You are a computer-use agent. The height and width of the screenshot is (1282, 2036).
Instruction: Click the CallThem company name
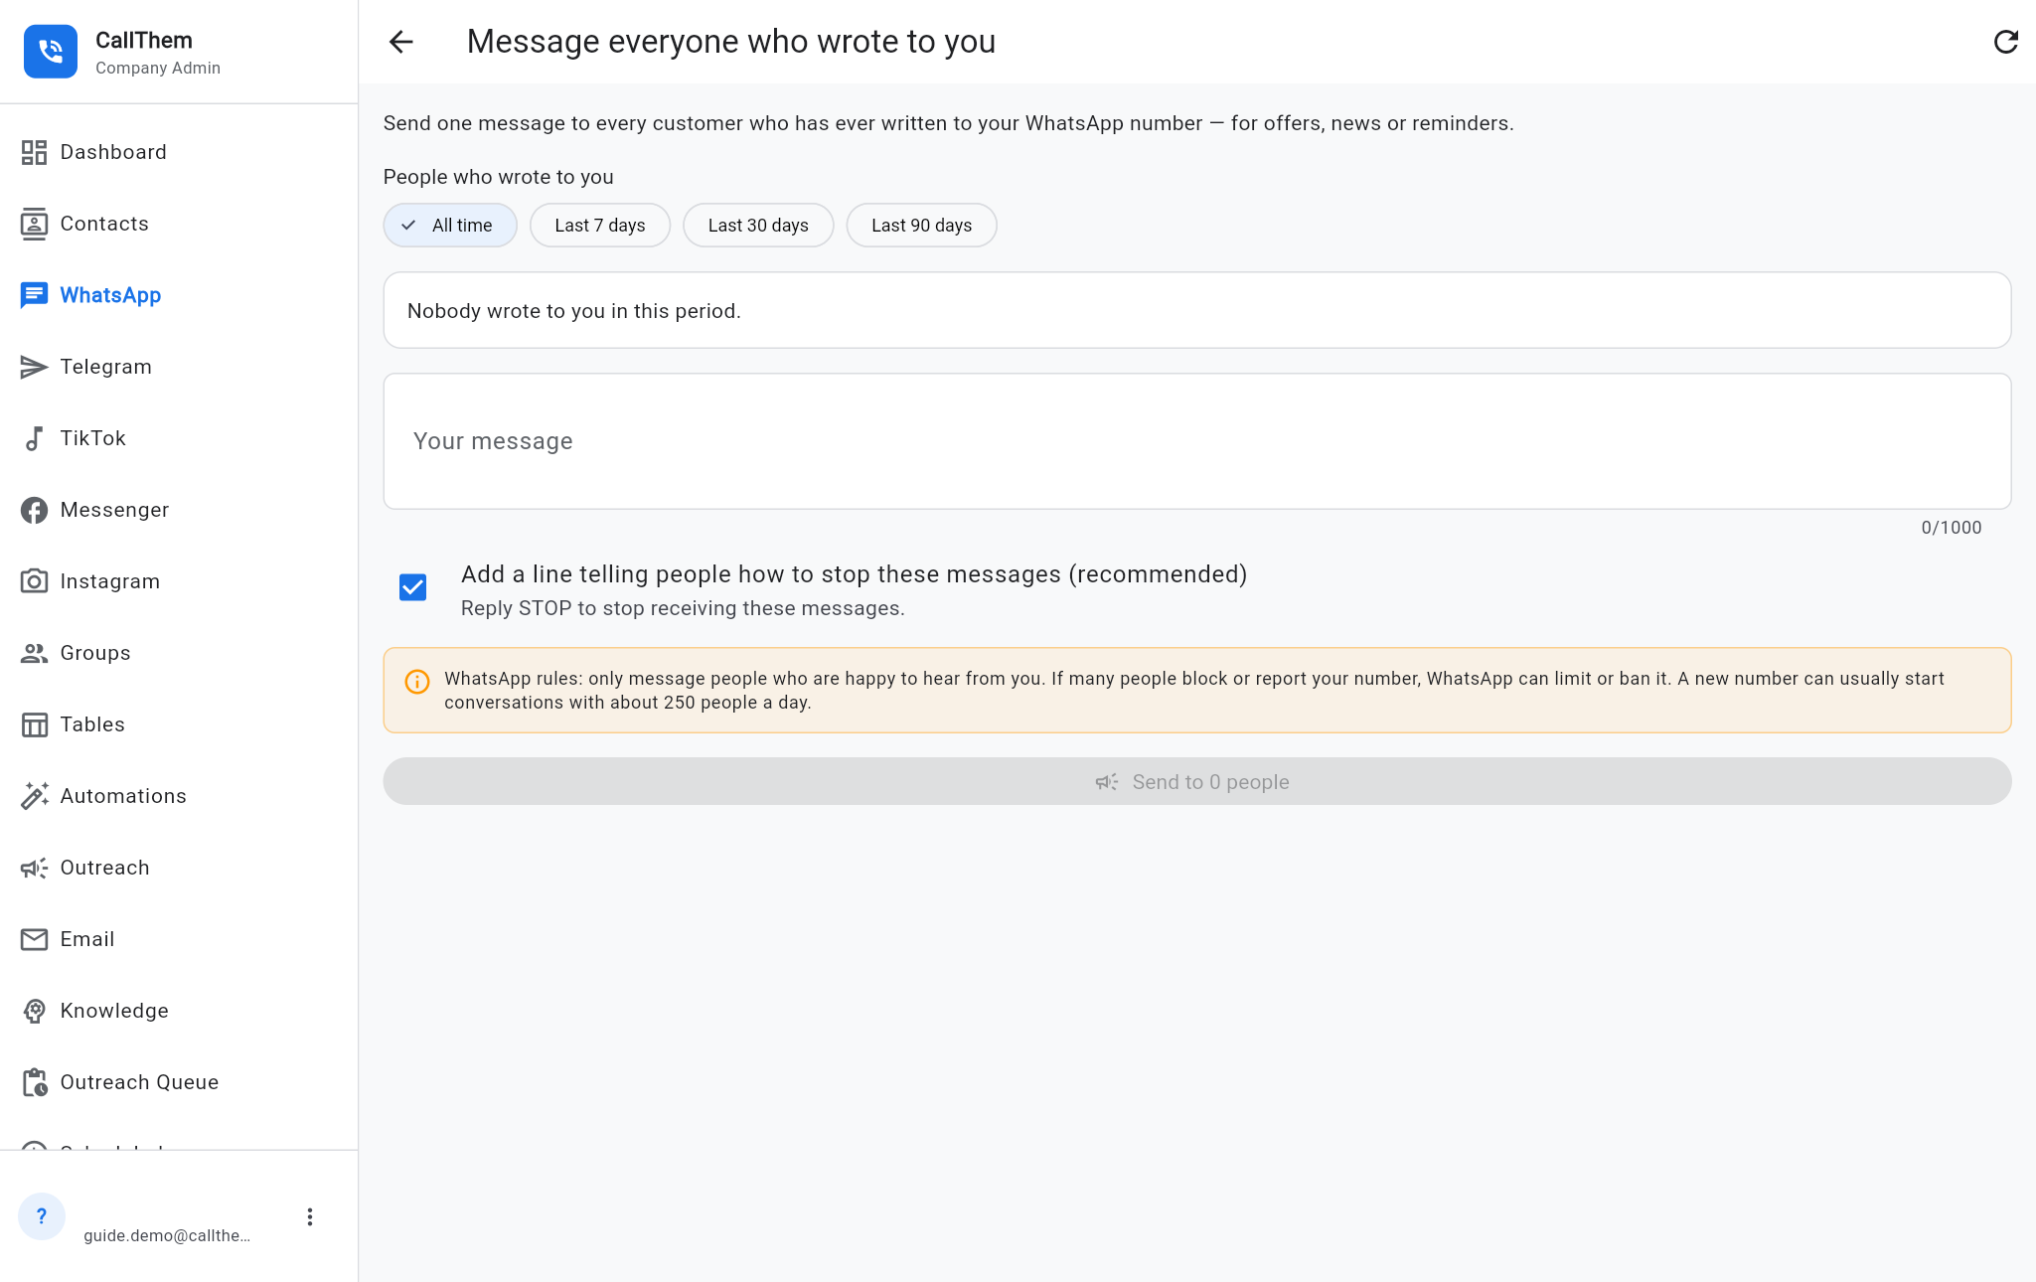pyautogui.click(x=144, y=41)
